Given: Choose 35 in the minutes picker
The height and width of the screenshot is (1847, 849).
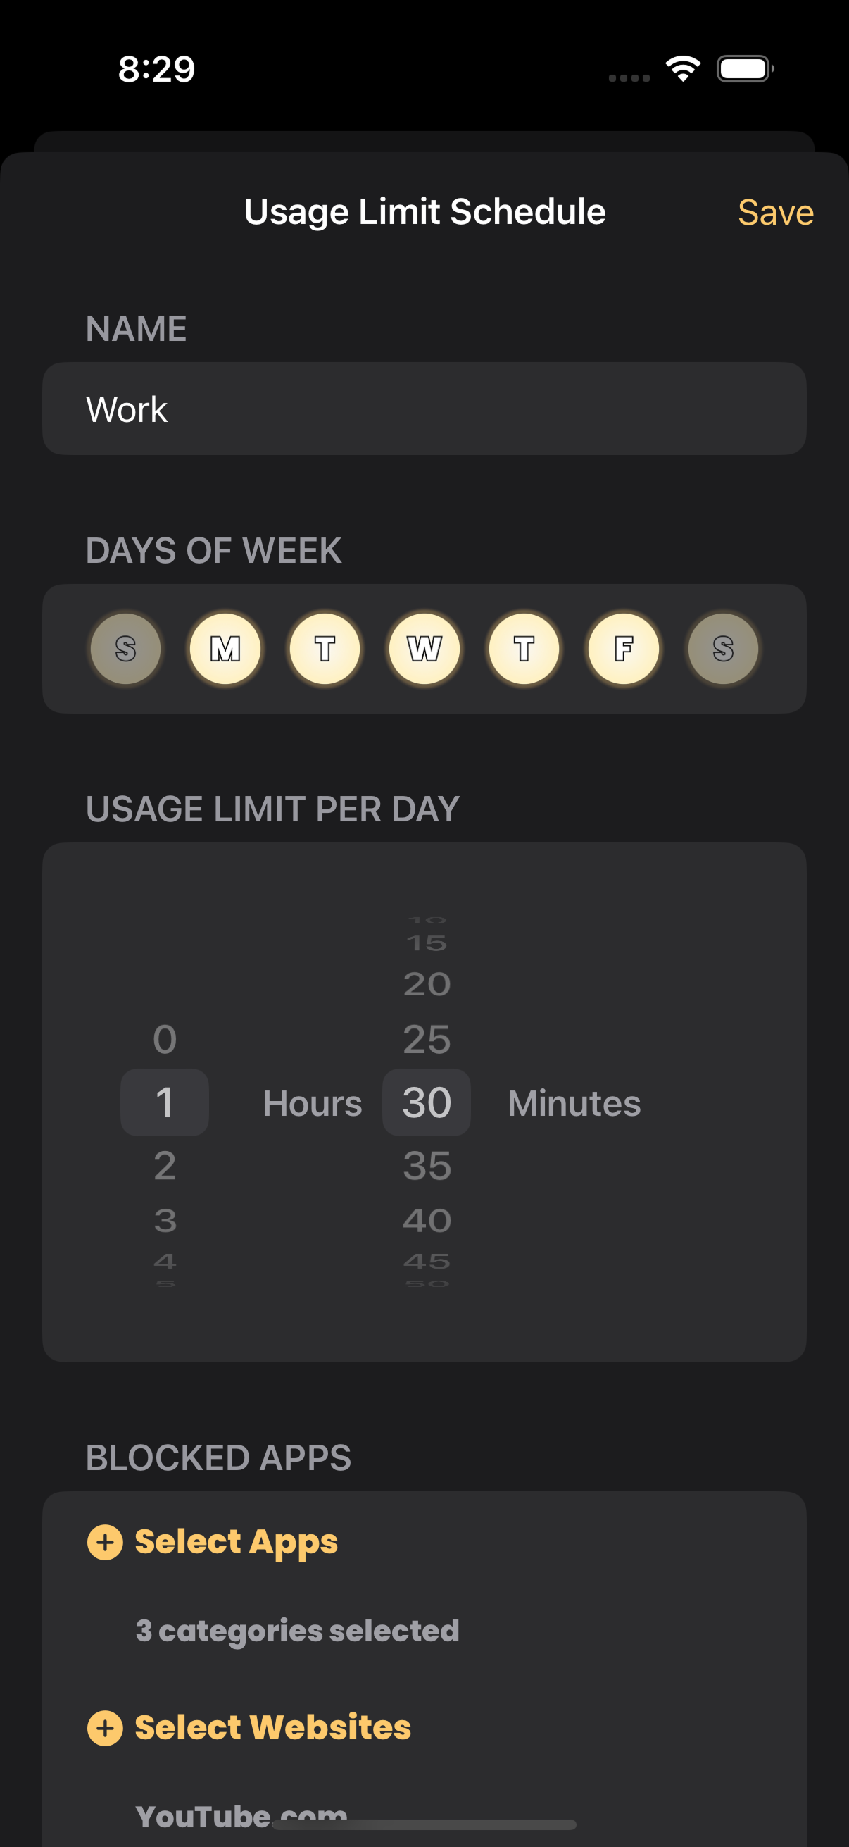Looking at the screenshot, I should point(427,1166).
